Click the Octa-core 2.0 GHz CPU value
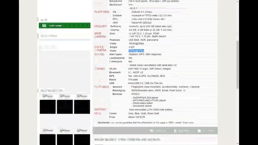258x145 pixels. (x=148, y=19)
